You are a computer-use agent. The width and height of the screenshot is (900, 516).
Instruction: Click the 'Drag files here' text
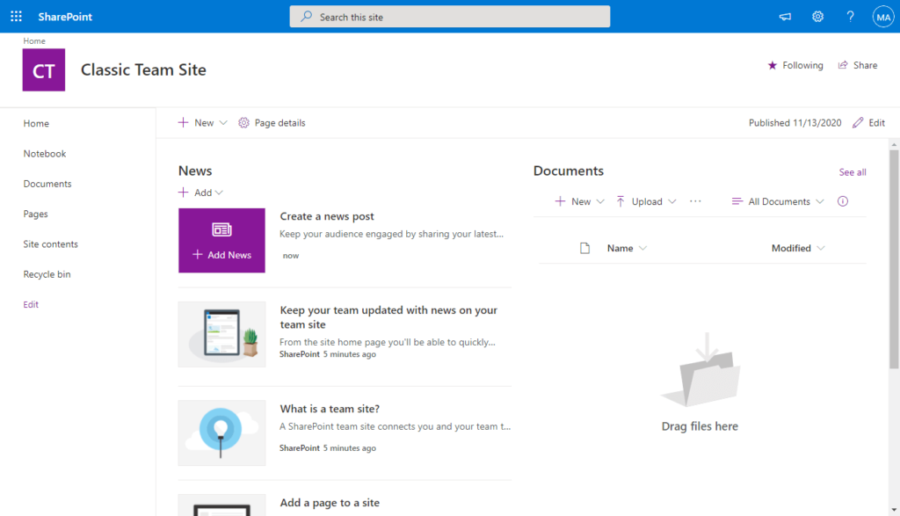pyautogui.click(x=700, y=426)
